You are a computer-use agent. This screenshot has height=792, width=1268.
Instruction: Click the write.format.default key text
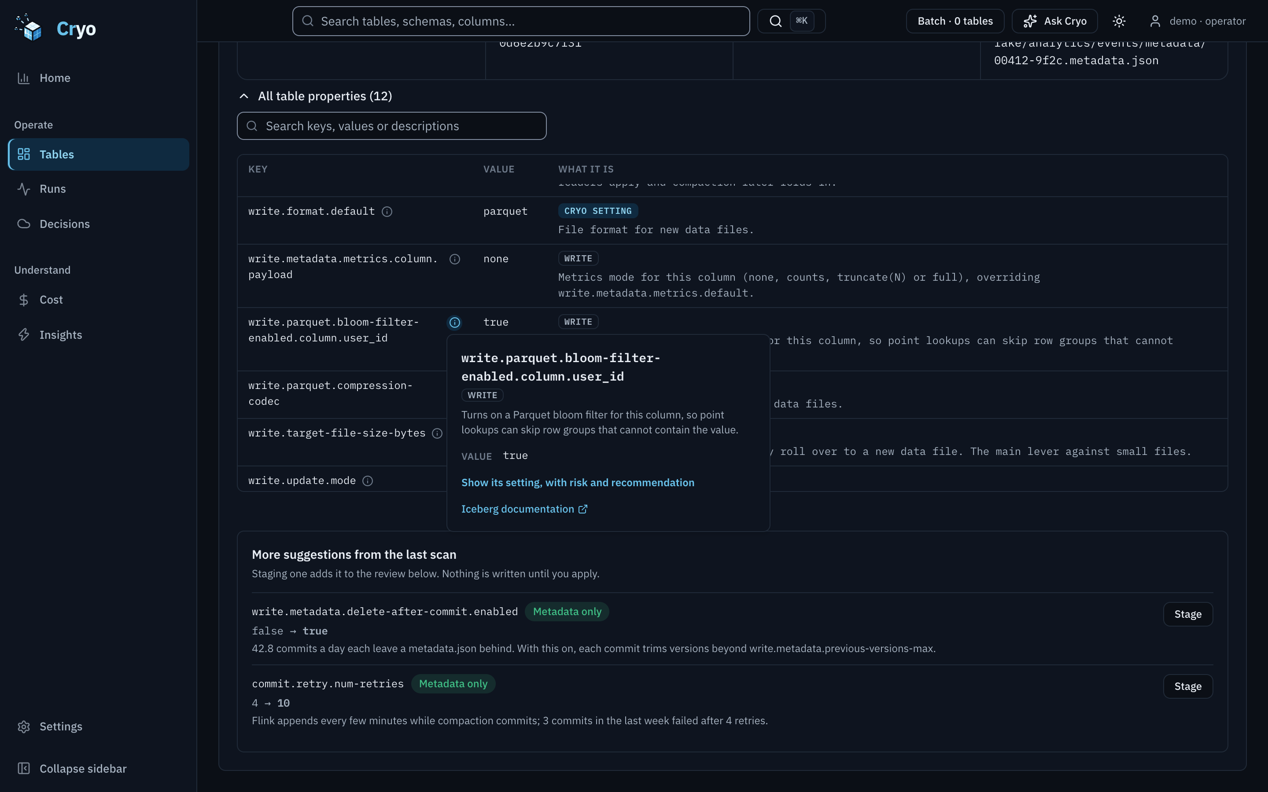311,212
